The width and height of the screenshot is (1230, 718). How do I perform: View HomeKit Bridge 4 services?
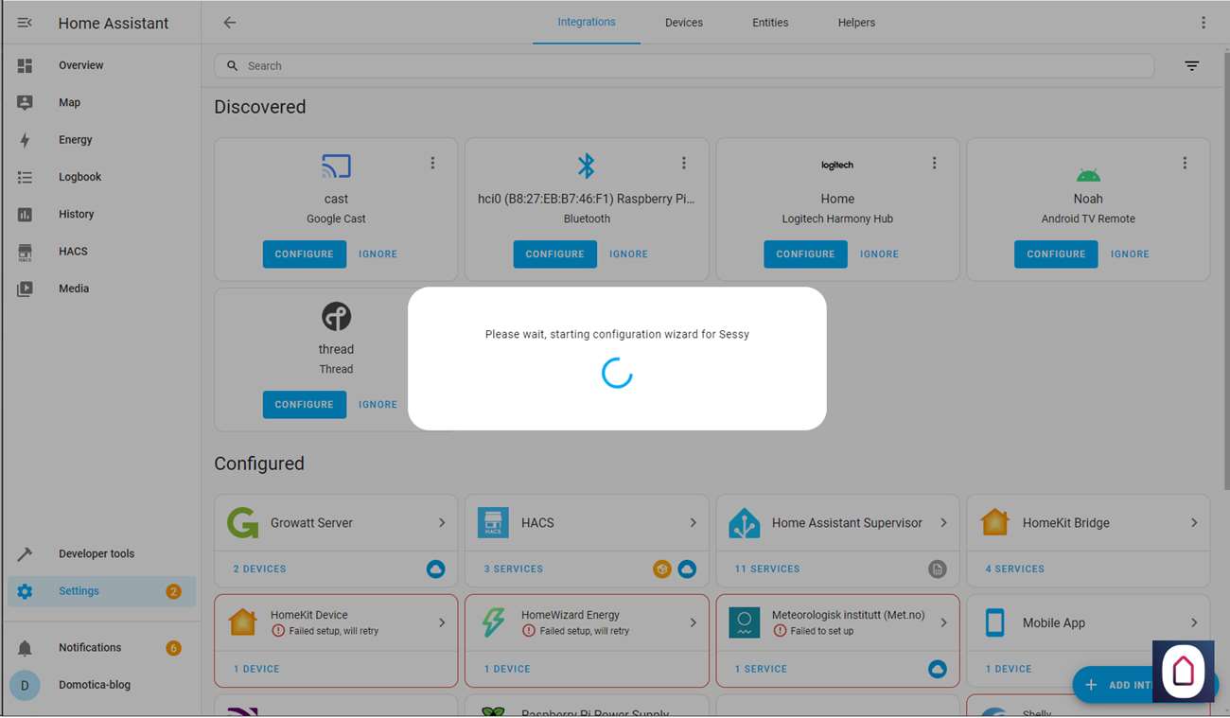point(1015,569)
